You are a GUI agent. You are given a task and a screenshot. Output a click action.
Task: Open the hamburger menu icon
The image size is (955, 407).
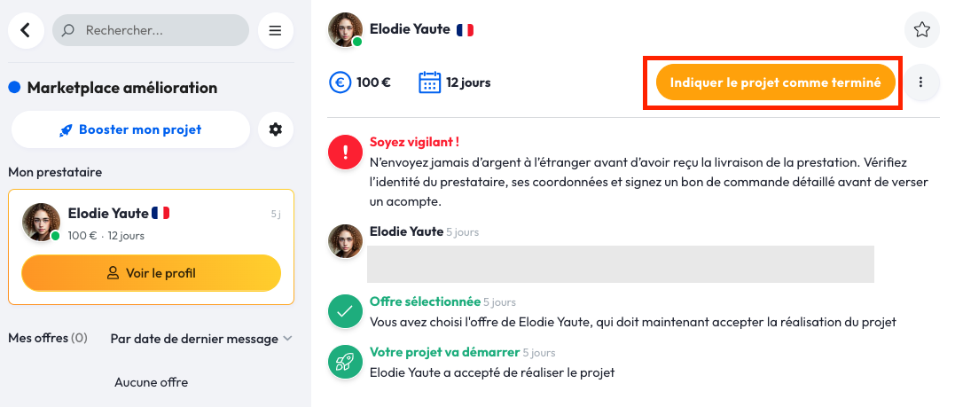tap(275, 30)
